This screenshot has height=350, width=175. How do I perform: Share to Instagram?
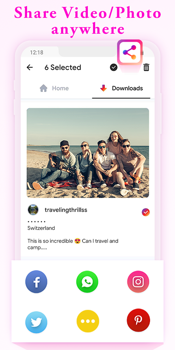[138, 282]
